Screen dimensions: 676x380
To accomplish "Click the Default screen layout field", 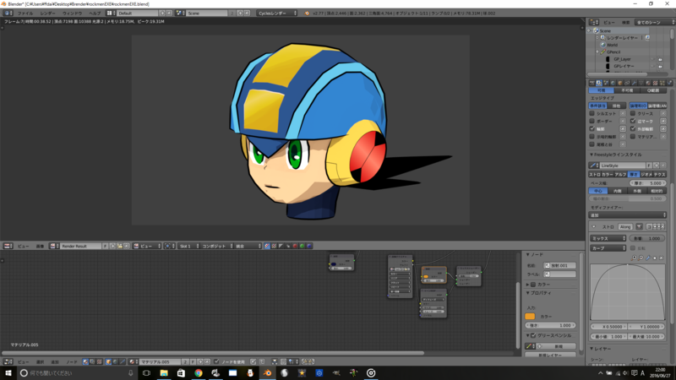I will tap(137, 14).
